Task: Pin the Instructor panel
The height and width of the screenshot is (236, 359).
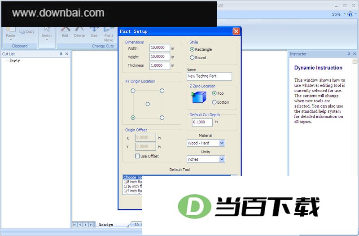Action: (349, 54)
